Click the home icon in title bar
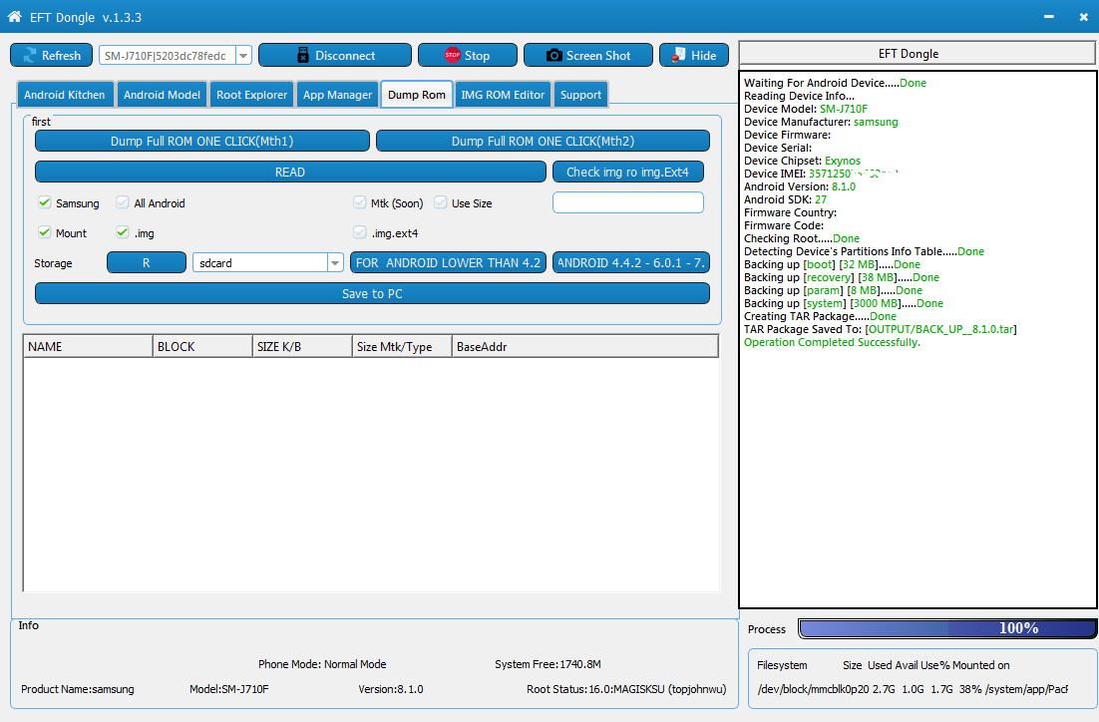The width and height of the screenshot is (1099, 722). click(x=14, y=17)
